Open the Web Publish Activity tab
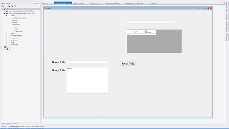 (38, 126)
